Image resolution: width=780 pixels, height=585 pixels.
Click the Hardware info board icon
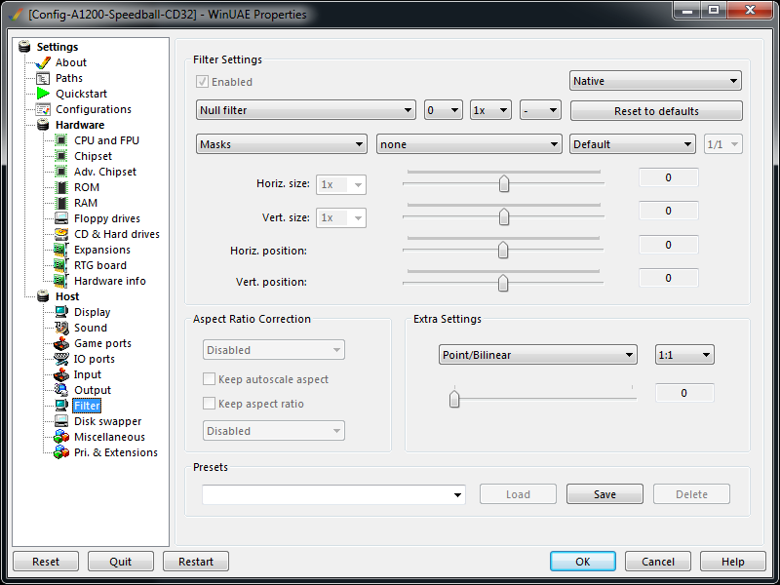click(61, 281)
